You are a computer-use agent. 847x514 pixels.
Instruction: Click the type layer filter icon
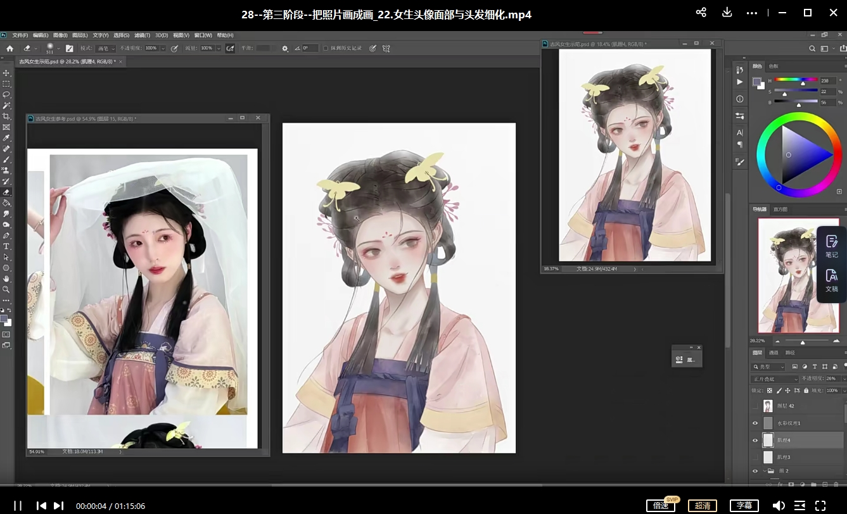tap(814, 367)
